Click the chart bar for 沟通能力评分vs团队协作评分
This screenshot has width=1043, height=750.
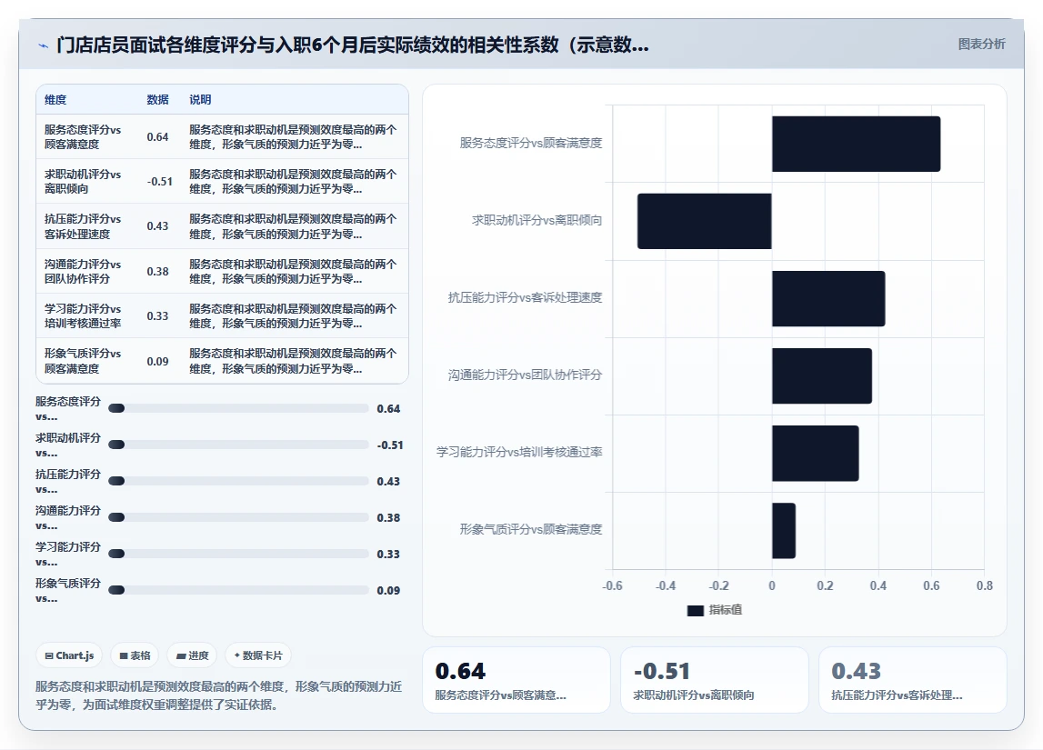click(x=822, y=375)
